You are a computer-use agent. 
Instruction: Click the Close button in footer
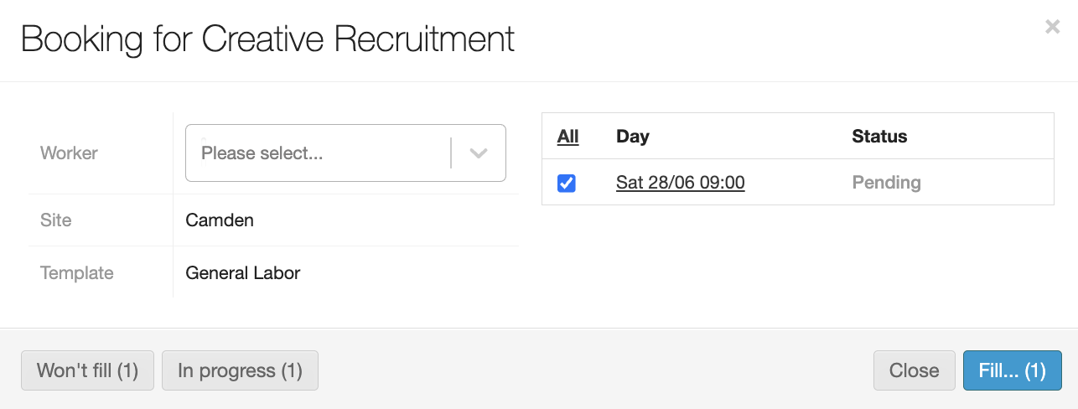click(914, 370)
